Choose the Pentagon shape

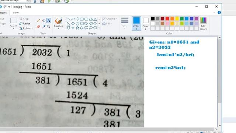pyautogui.click(x=77, y=24)
